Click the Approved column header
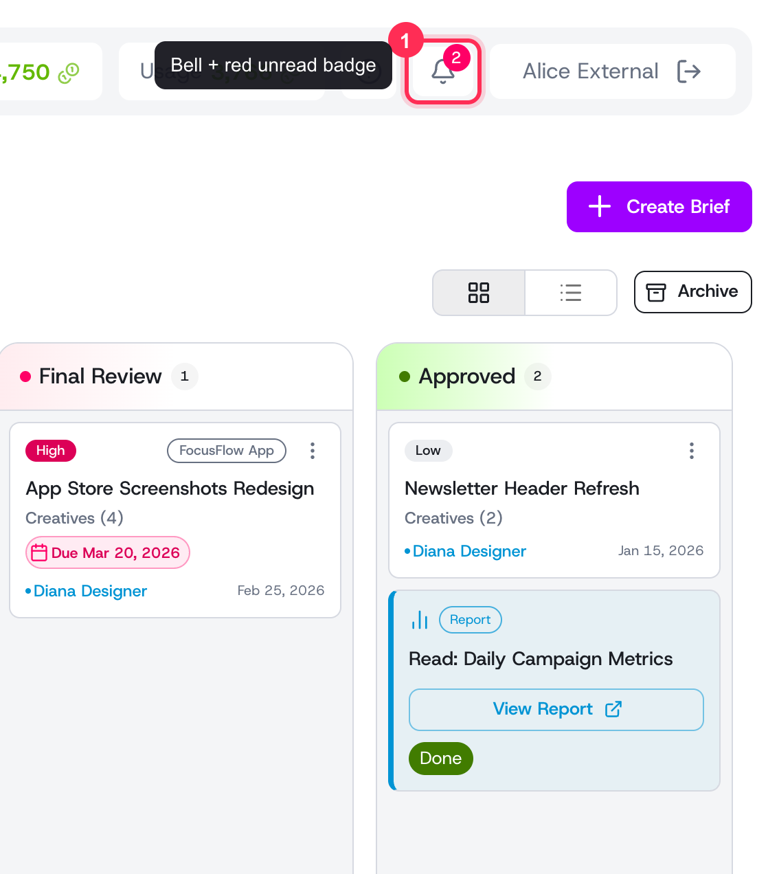This screenshot has width=779, height=874. click(x=467, y=377)
